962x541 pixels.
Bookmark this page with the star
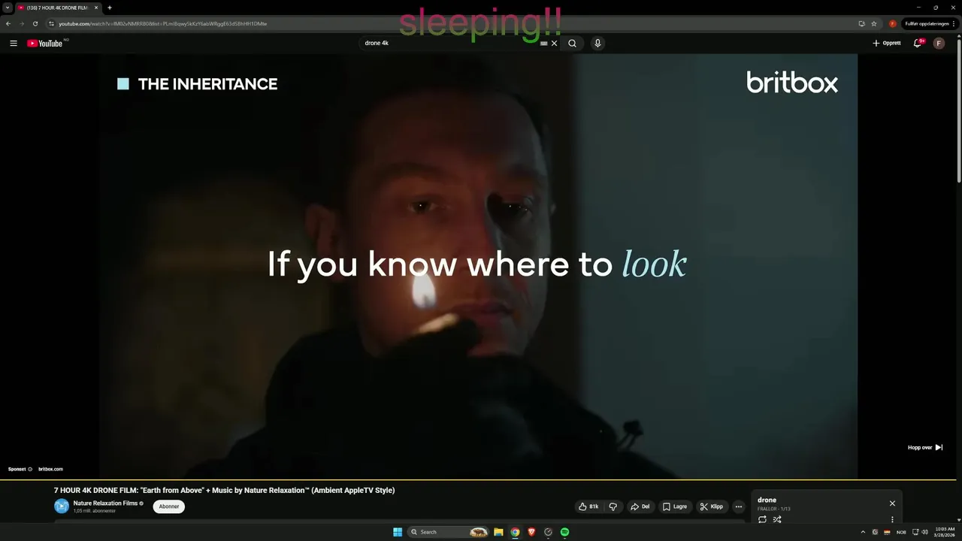click(x=874, y=23)
